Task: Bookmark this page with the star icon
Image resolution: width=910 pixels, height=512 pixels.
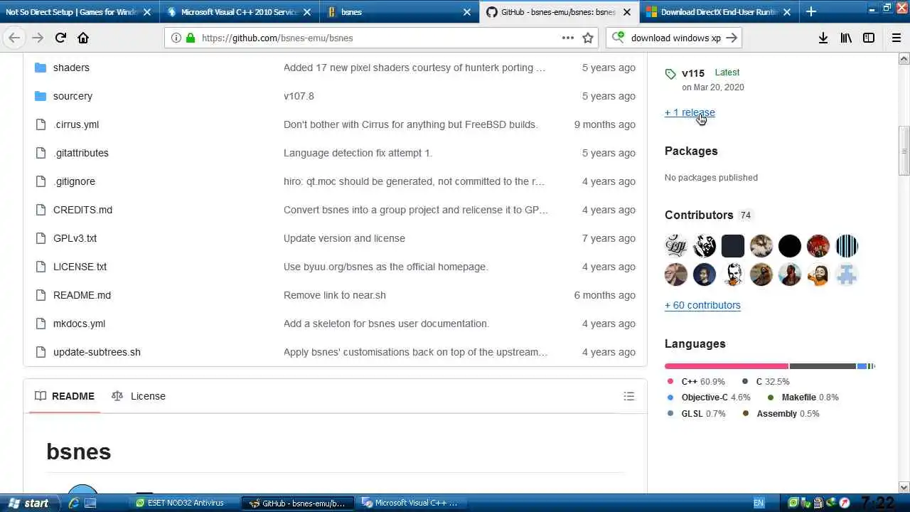Action: (x=588, y=38)
